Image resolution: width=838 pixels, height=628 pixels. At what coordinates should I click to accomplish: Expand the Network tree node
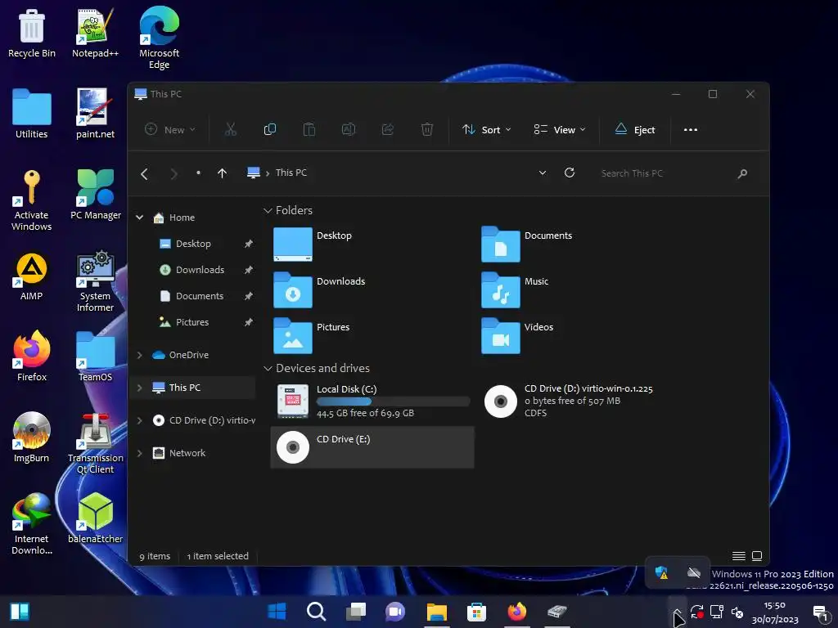point(139,453)
